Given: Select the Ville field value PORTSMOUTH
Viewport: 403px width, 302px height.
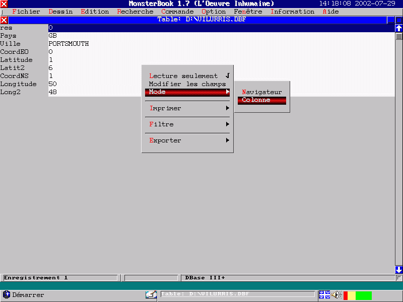Looking at the screenshot, I should [69, 44].
